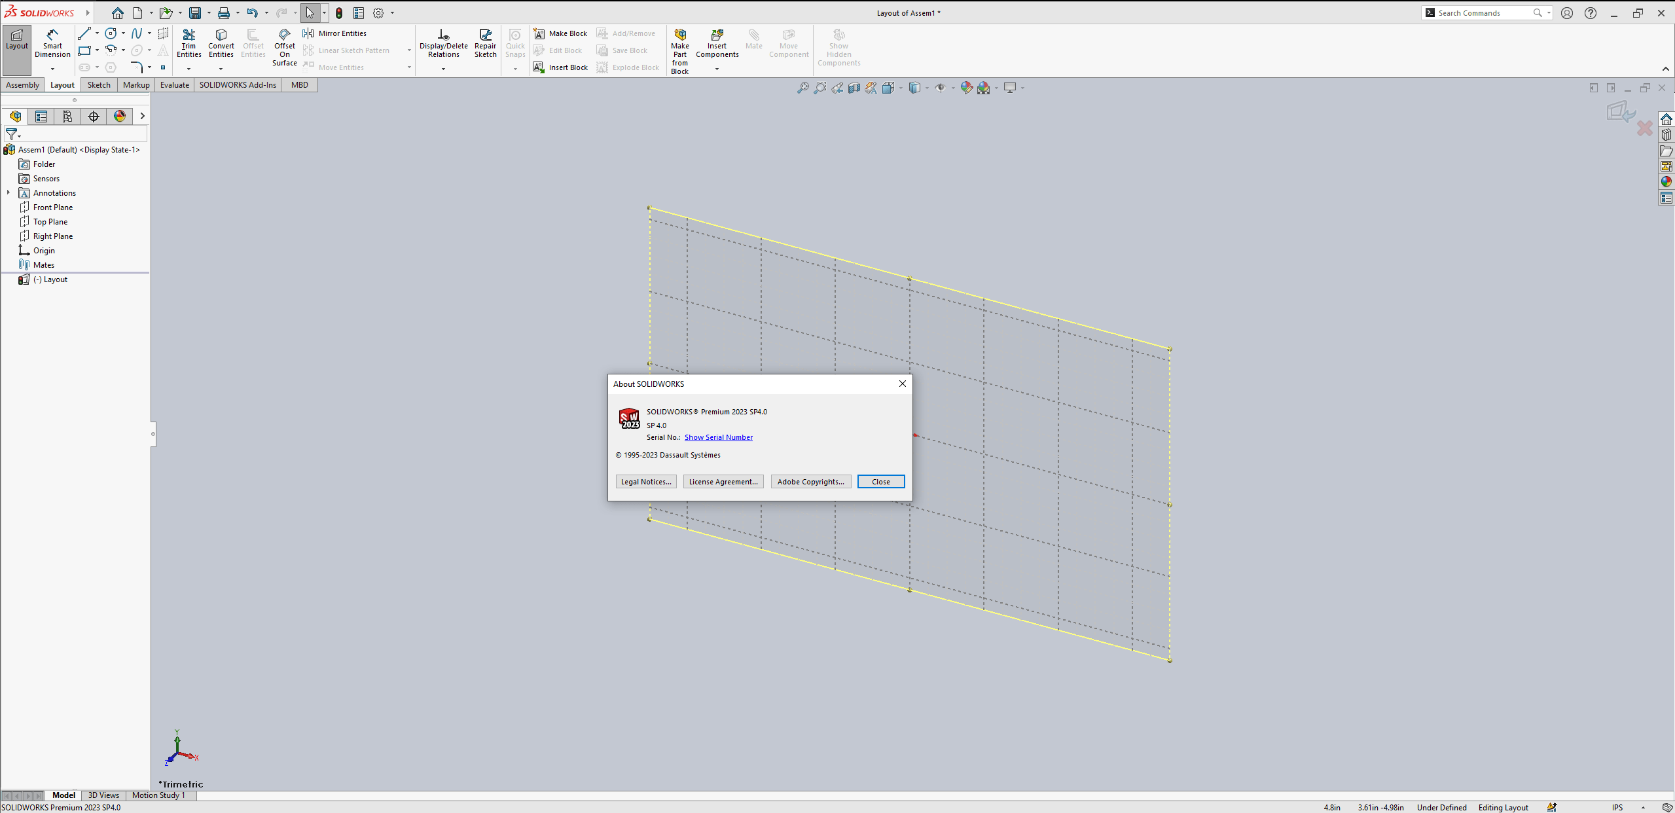Click the Legal Notices button
The height and width of the screenshot is (813, 1675).
(x=646, y=482)
